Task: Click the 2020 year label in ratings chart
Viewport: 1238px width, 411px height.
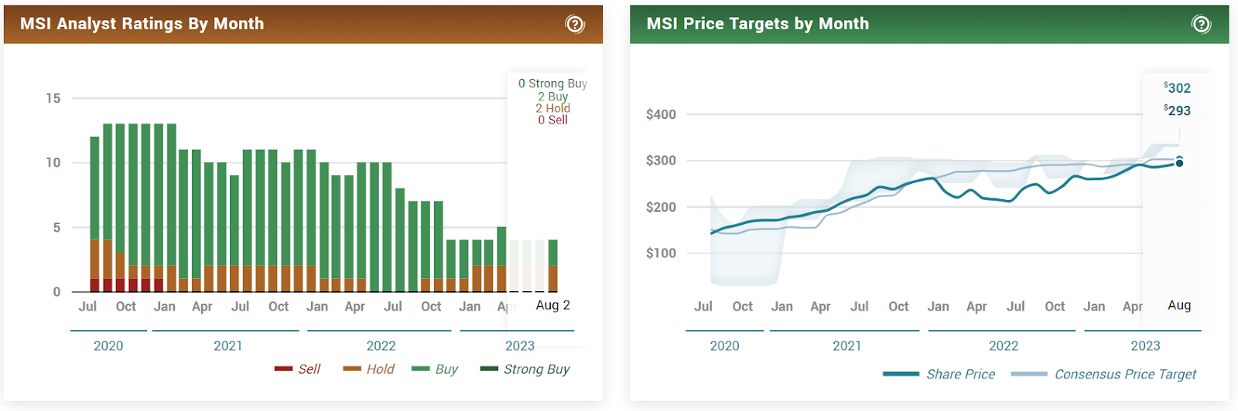Action: tap(108, 345)
